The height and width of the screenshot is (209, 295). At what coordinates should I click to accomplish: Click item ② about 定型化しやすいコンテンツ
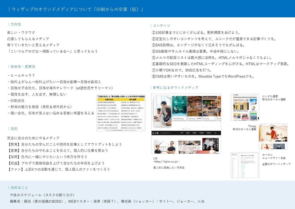click(x=214, y=39)
